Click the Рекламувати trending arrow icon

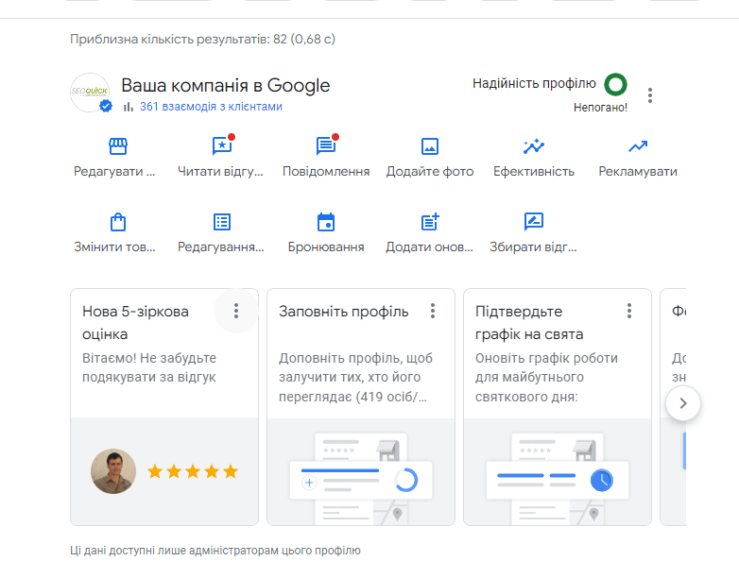638,146
